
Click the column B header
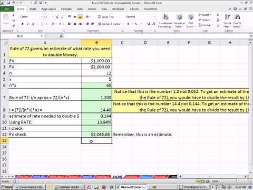(x=96, y=43)
